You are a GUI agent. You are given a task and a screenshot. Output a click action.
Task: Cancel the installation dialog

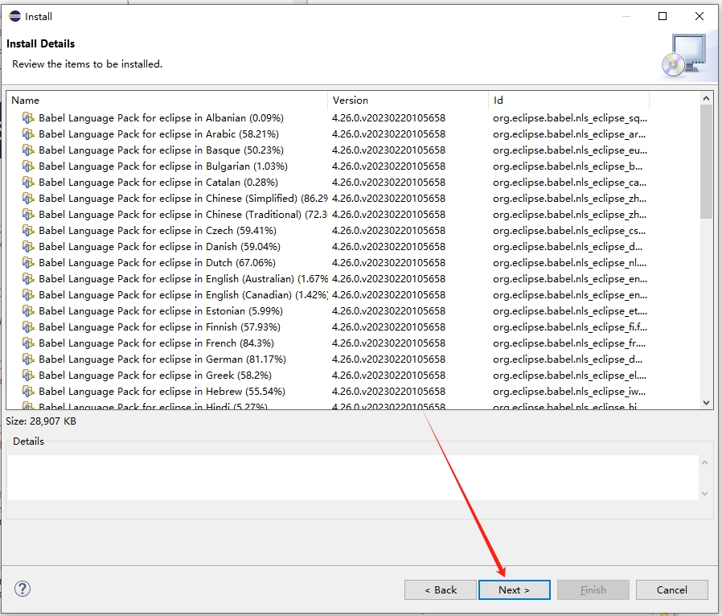(672, 589)
